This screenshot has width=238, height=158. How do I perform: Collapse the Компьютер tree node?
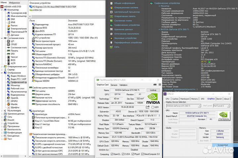click(2, 10)
